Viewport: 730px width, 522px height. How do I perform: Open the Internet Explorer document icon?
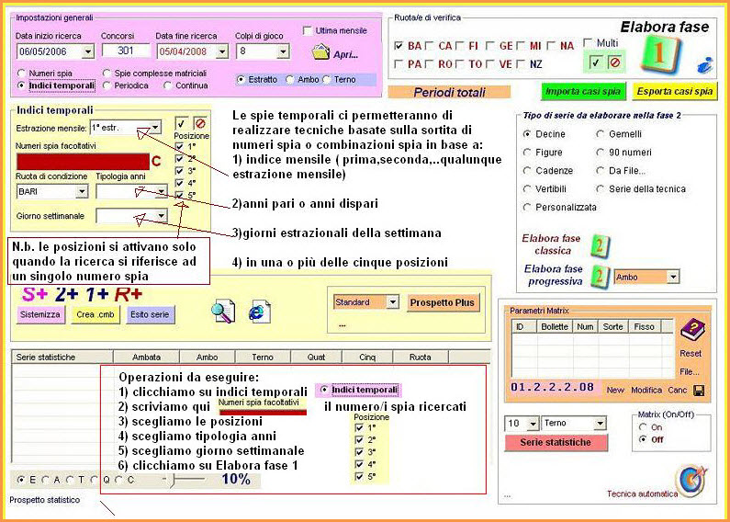point(259,312)
